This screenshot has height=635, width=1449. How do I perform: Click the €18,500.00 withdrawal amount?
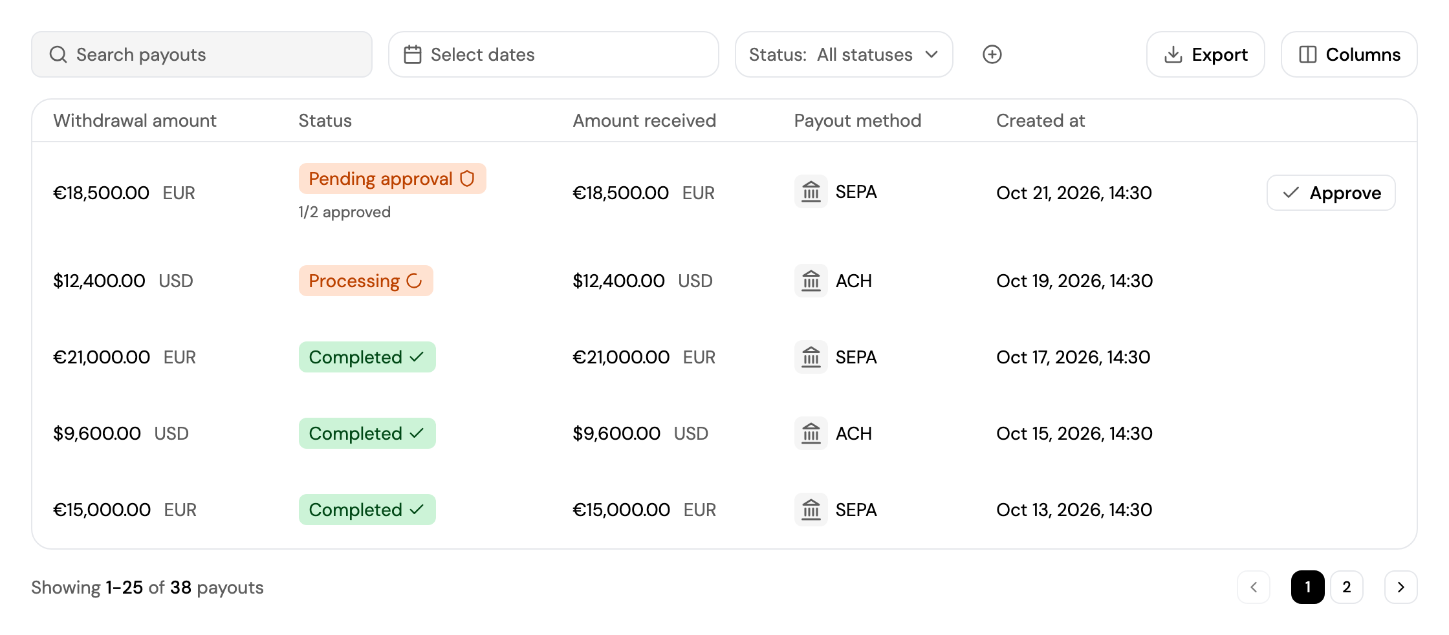pos(101,193)
